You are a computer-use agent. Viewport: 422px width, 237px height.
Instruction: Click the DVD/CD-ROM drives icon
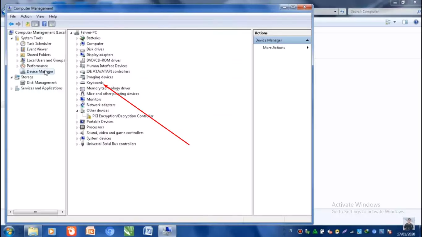tap(83, 60)
